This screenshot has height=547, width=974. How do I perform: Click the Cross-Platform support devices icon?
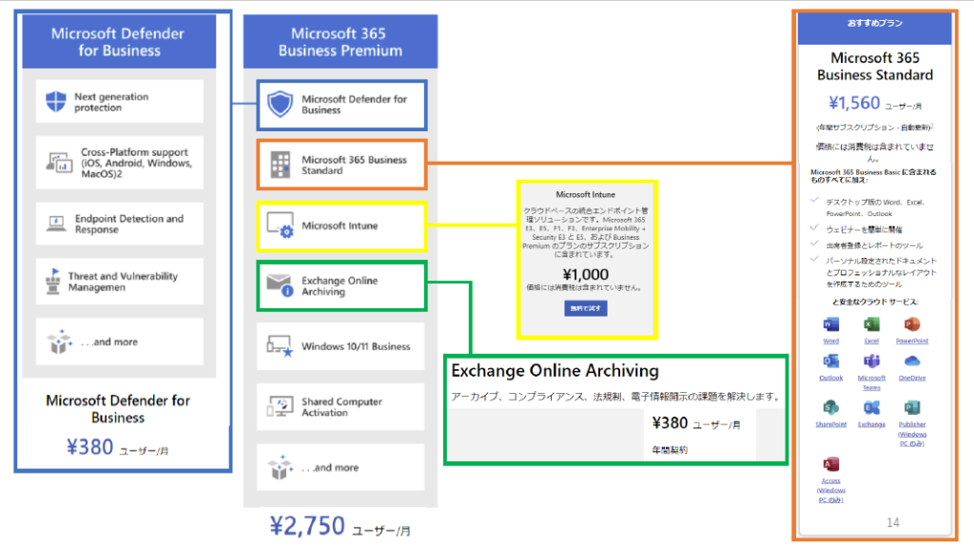pos(59,163)
